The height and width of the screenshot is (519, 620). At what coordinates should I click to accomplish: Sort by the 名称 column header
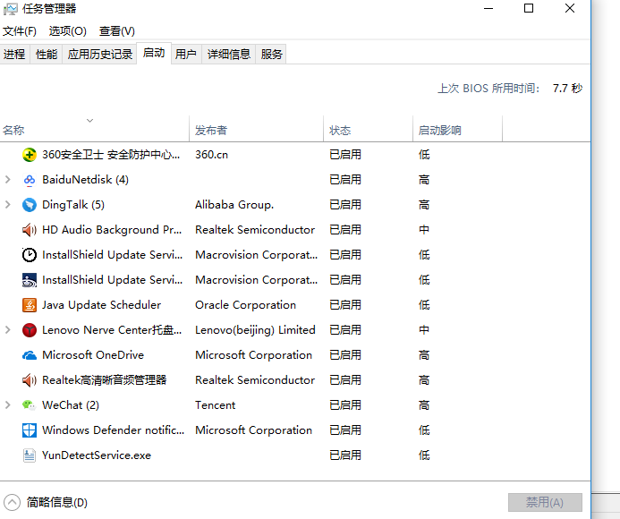click(95, 129)
